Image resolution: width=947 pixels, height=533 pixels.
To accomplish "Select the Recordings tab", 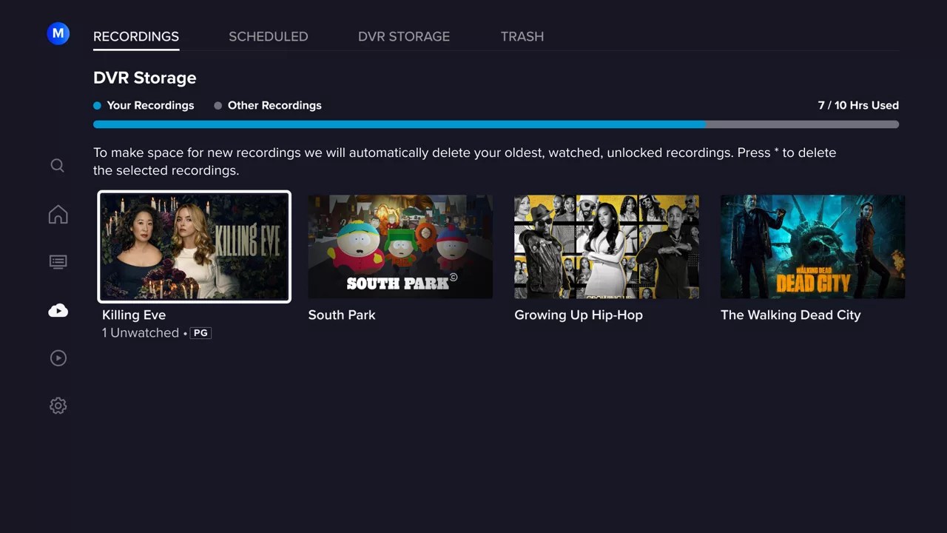I will [x=135, y=36].
